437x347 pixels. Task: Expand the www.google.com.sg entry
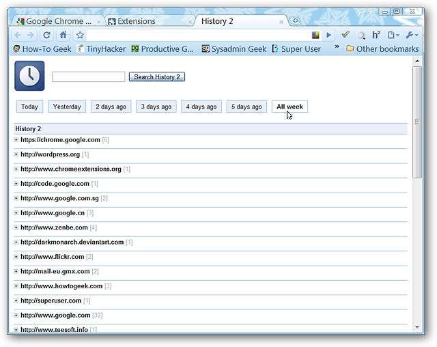point(16,198)
